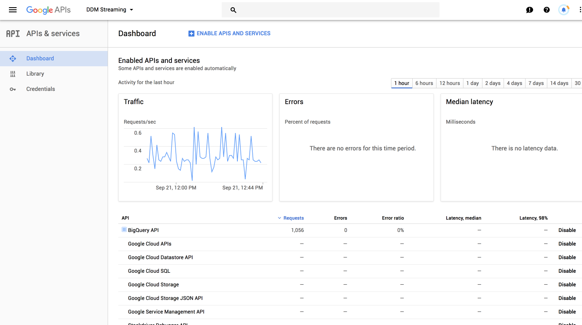This screenshot has height=325, width=582.
Task: Select the 1 day time range
Action: click(x=473, y=83)
